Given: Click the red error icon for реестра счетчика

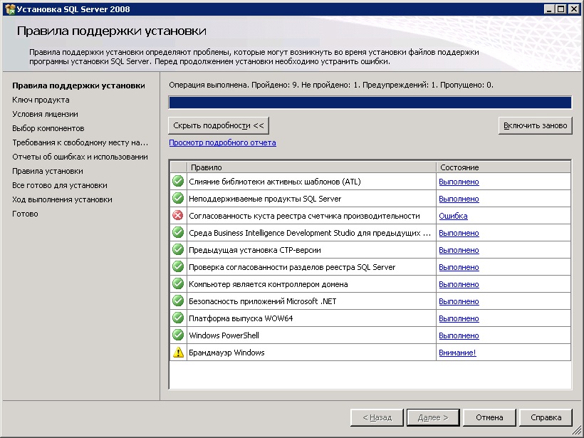Looking at the screenshot, I should 178,216.
